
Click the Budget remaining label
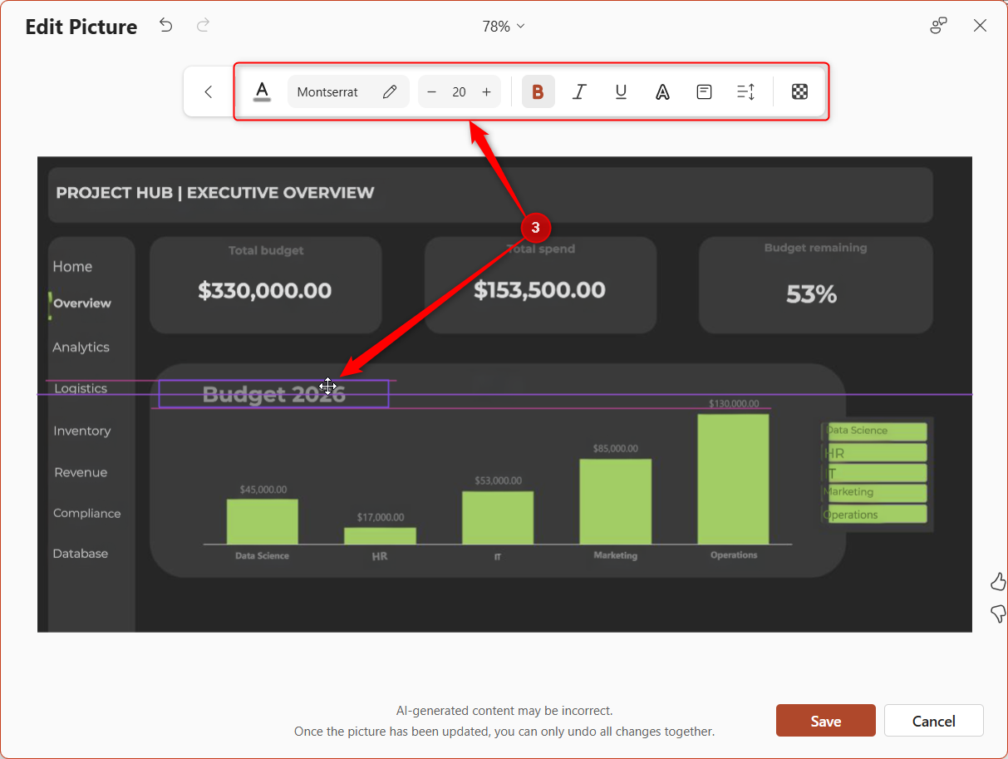pyautogui.click(x=815, y=248)
